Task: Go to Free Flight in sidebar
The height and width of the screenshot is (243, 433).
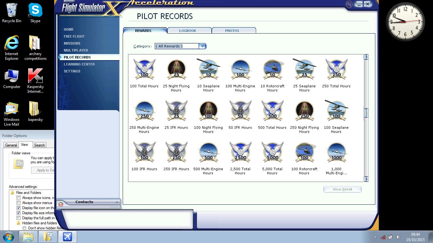Action: pos(74,36)
